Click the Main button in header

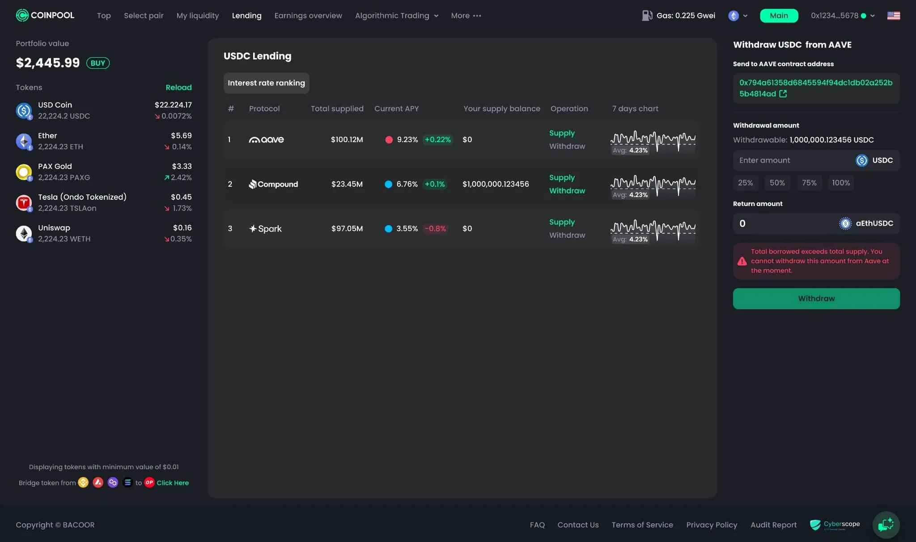coord(779,16)
